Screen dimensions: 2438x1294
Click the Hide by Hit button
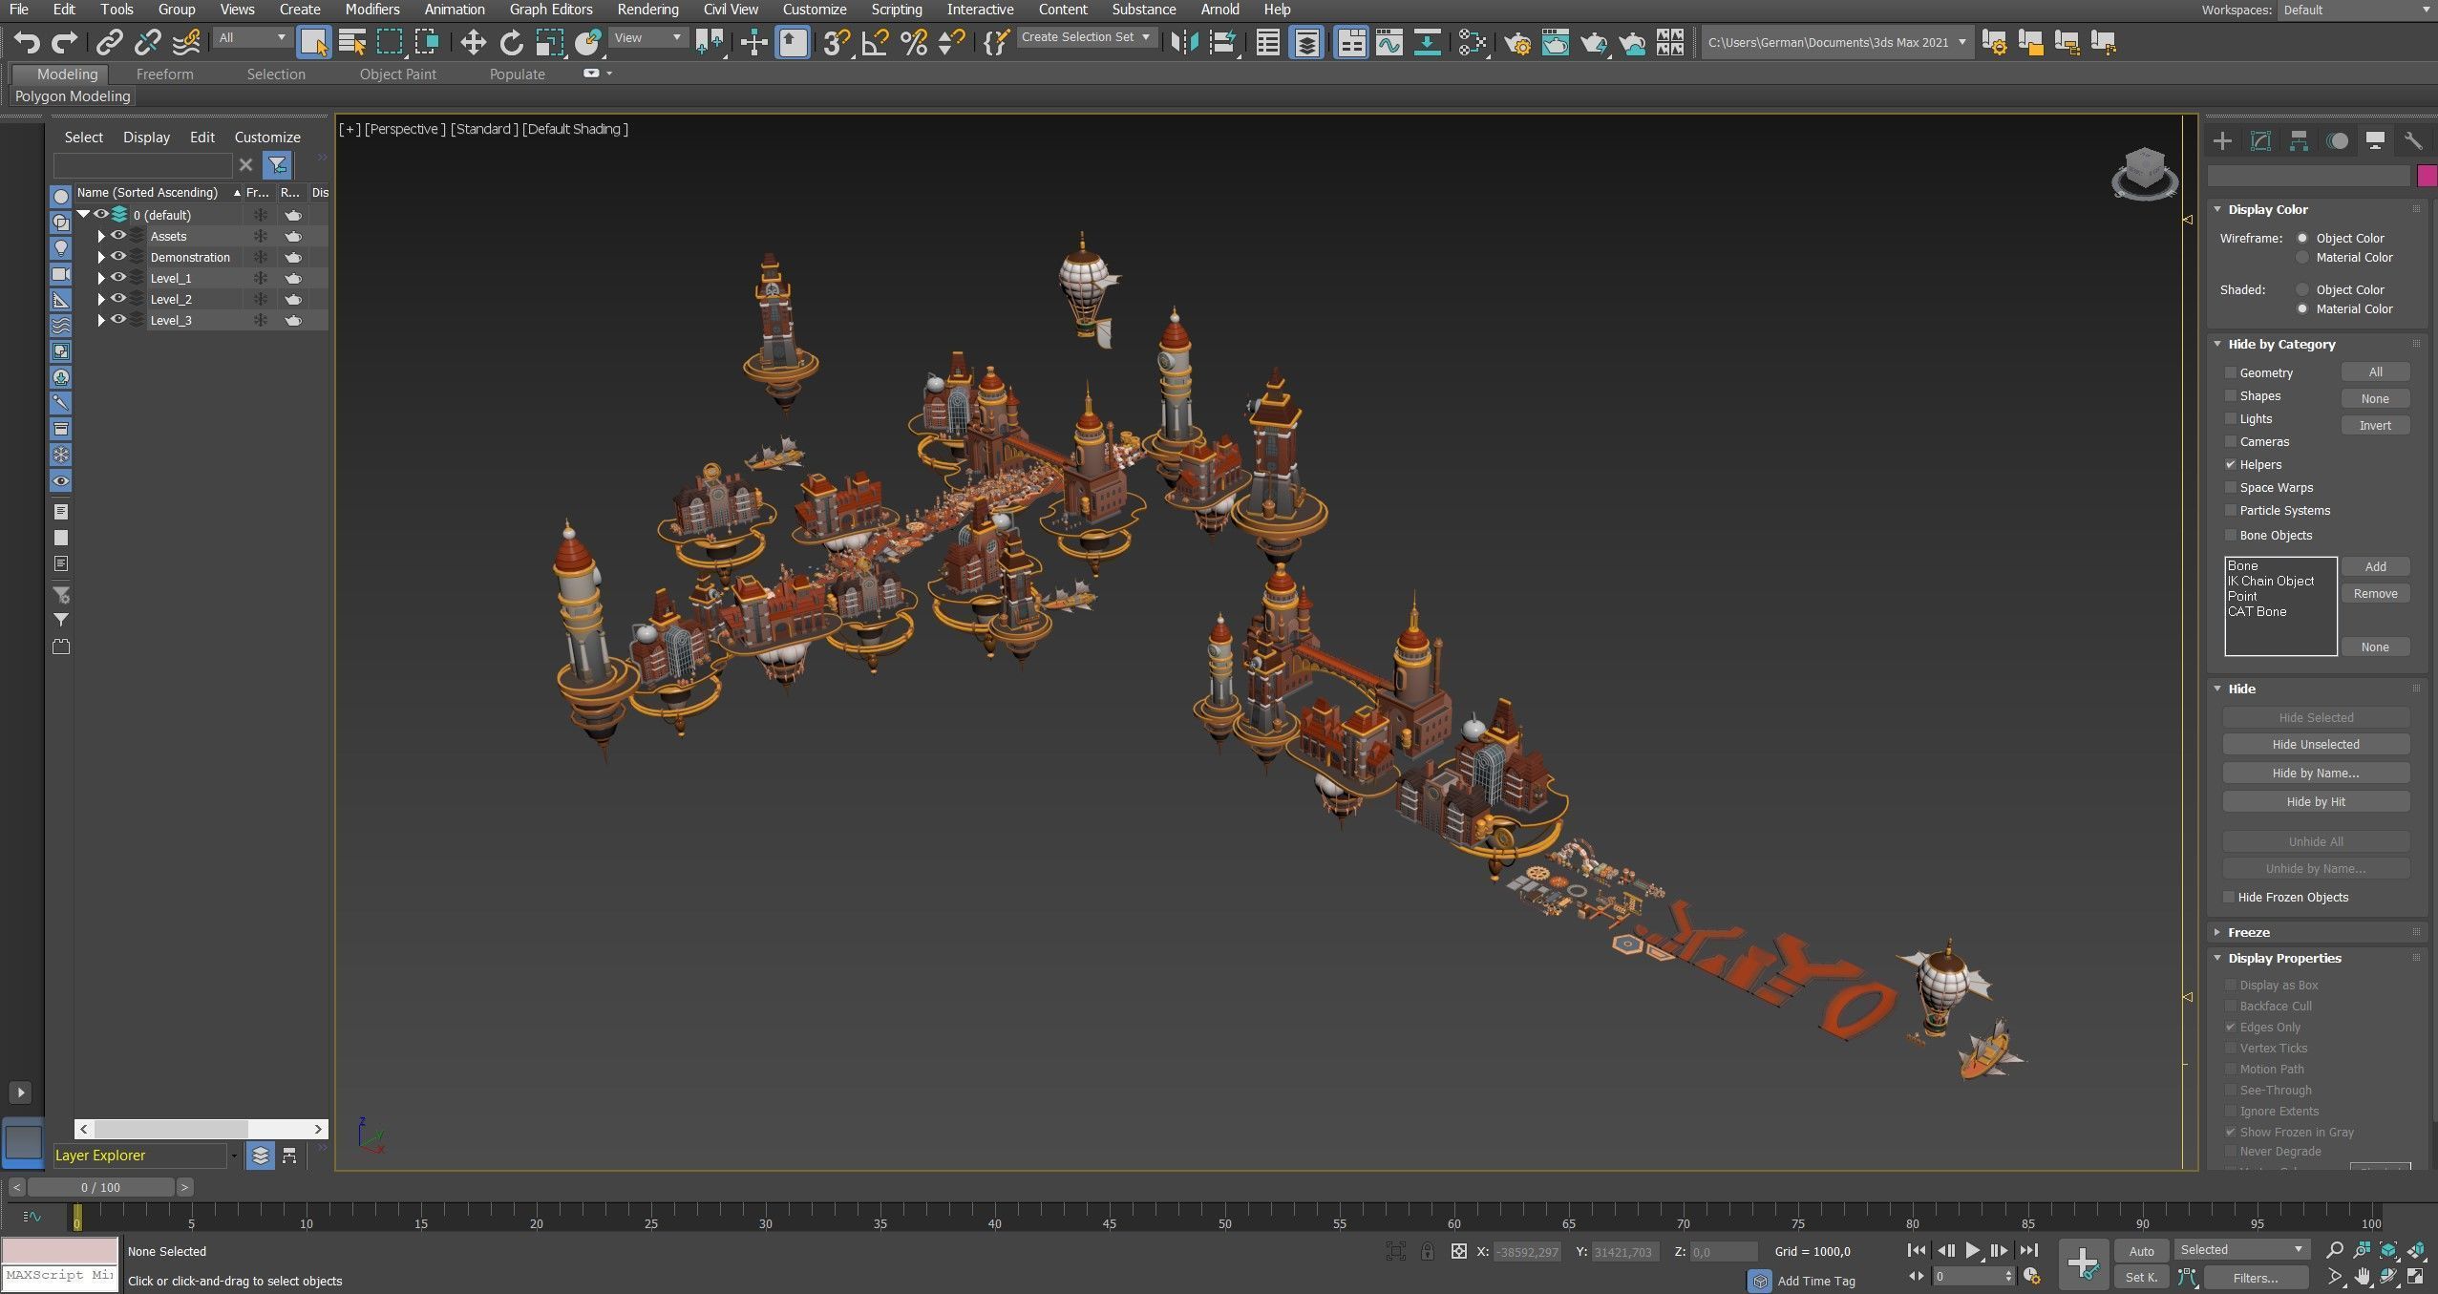(x=2316, y=801)
